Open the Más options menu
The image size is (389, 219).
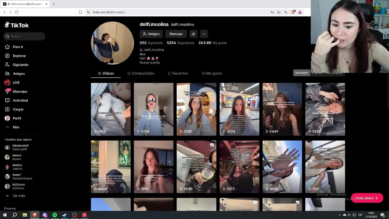[x=16, y=127]
